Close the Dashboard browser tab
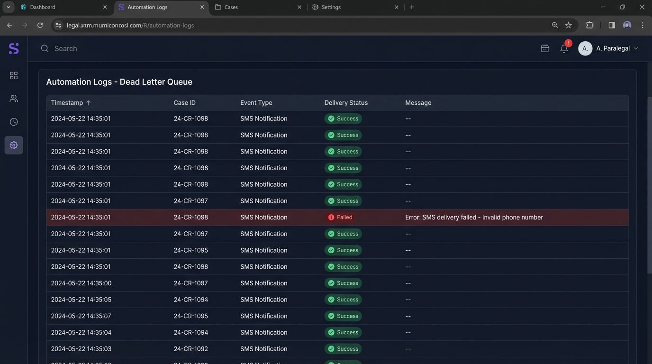652x364 pixels. (x=104, y=7)
